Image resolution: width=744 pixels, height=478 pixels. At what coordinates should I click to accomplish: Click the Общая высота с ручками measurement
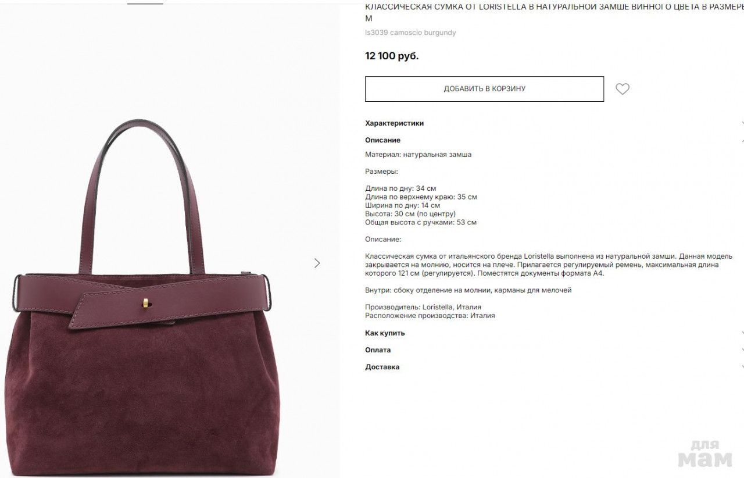(421, 222)
